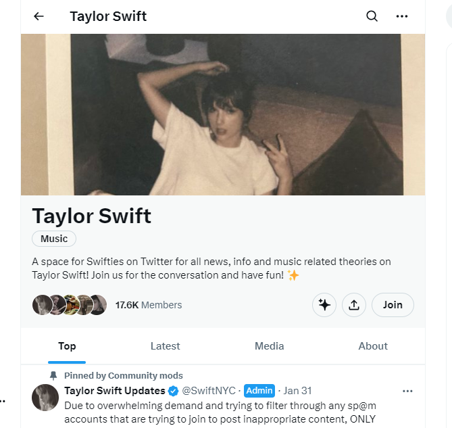Open community more options in header
Viewport: 452px width, 428px height.
[402, 16]
